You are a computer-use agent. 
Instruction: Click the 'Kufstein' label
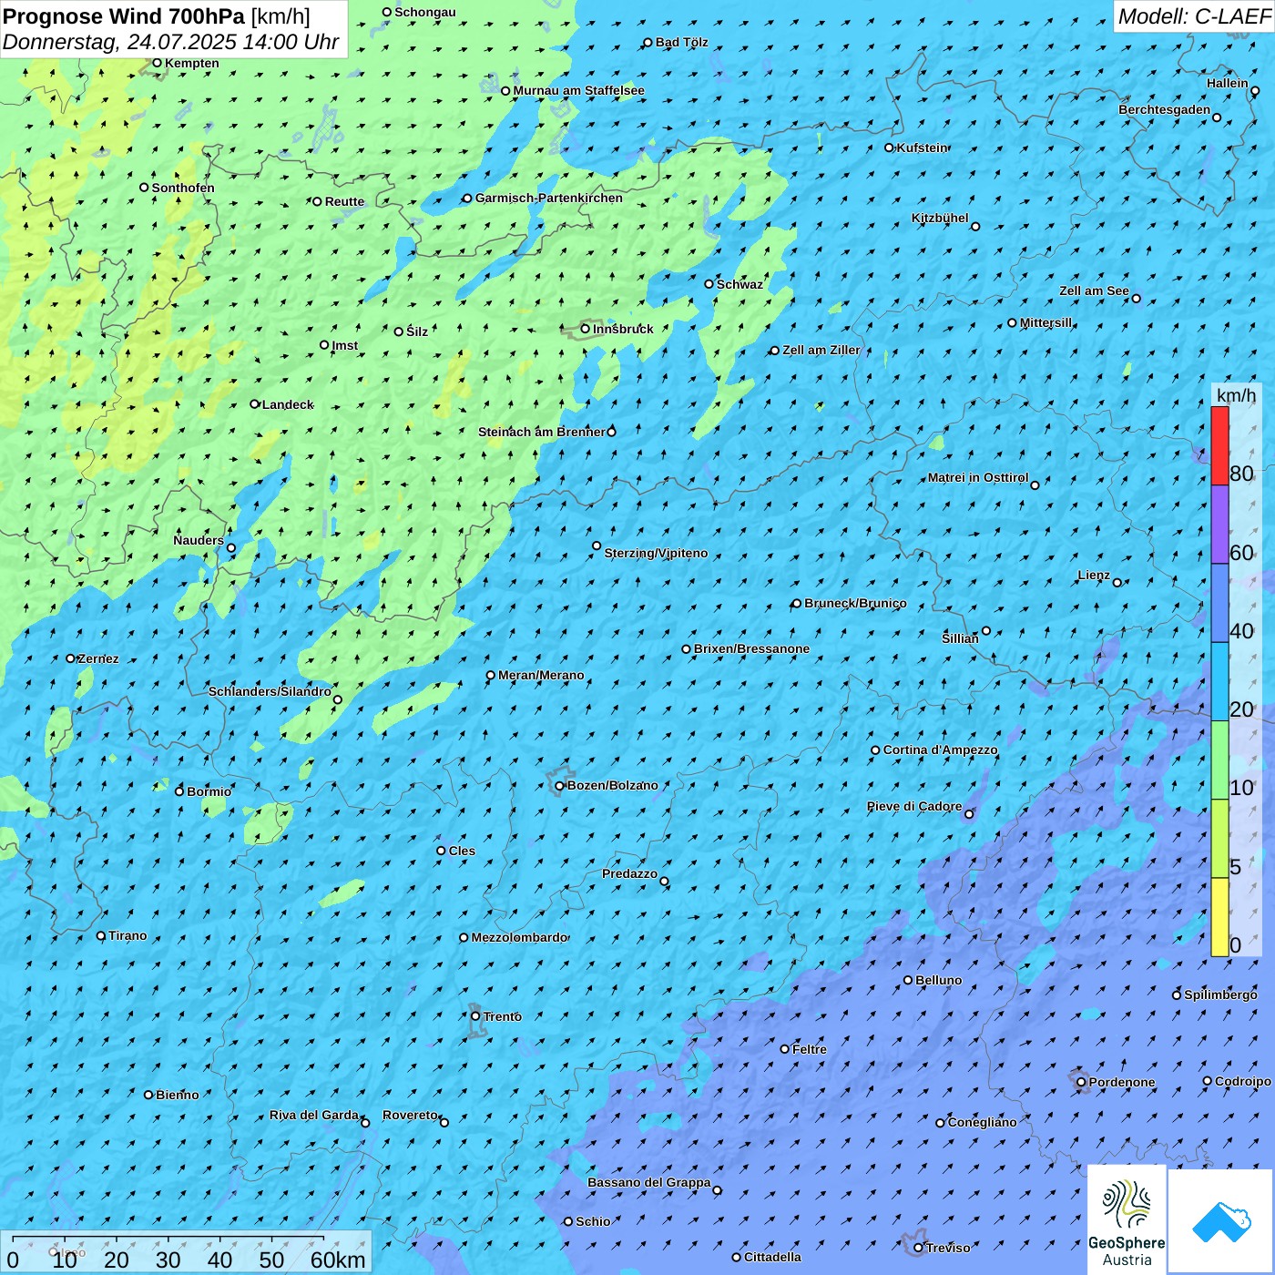click(922, 148)
